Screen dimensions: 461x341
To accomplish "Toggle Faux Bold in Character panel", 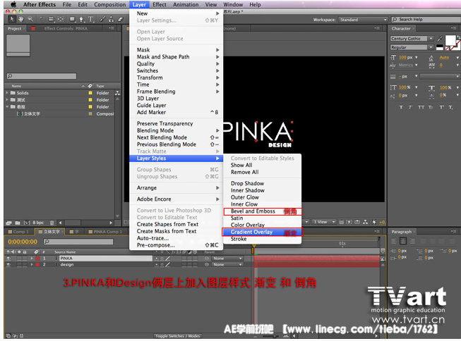I will point(401,107).
